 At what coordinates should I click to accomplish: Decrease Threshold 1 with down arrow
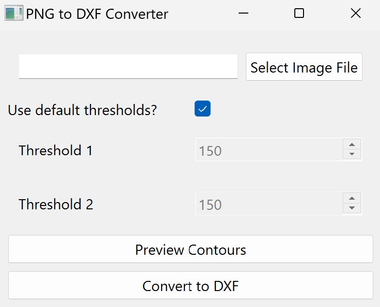pos(352,154)
